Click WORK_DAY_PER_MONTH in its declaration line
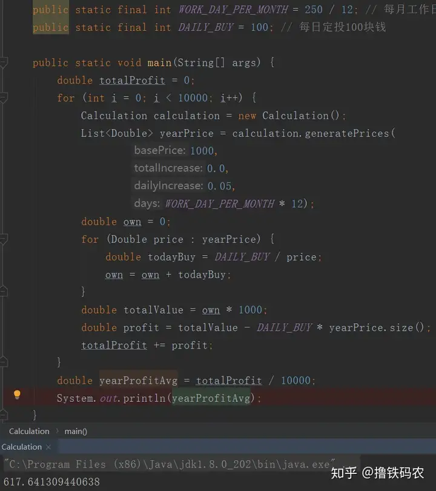Image resolution: width=436 pixels, height=491 pixels. (x=233, y=10)
